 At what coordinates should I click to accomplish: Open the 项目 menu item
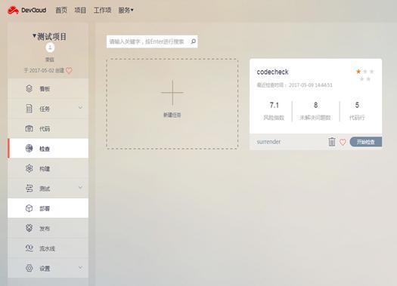(80, 10)
